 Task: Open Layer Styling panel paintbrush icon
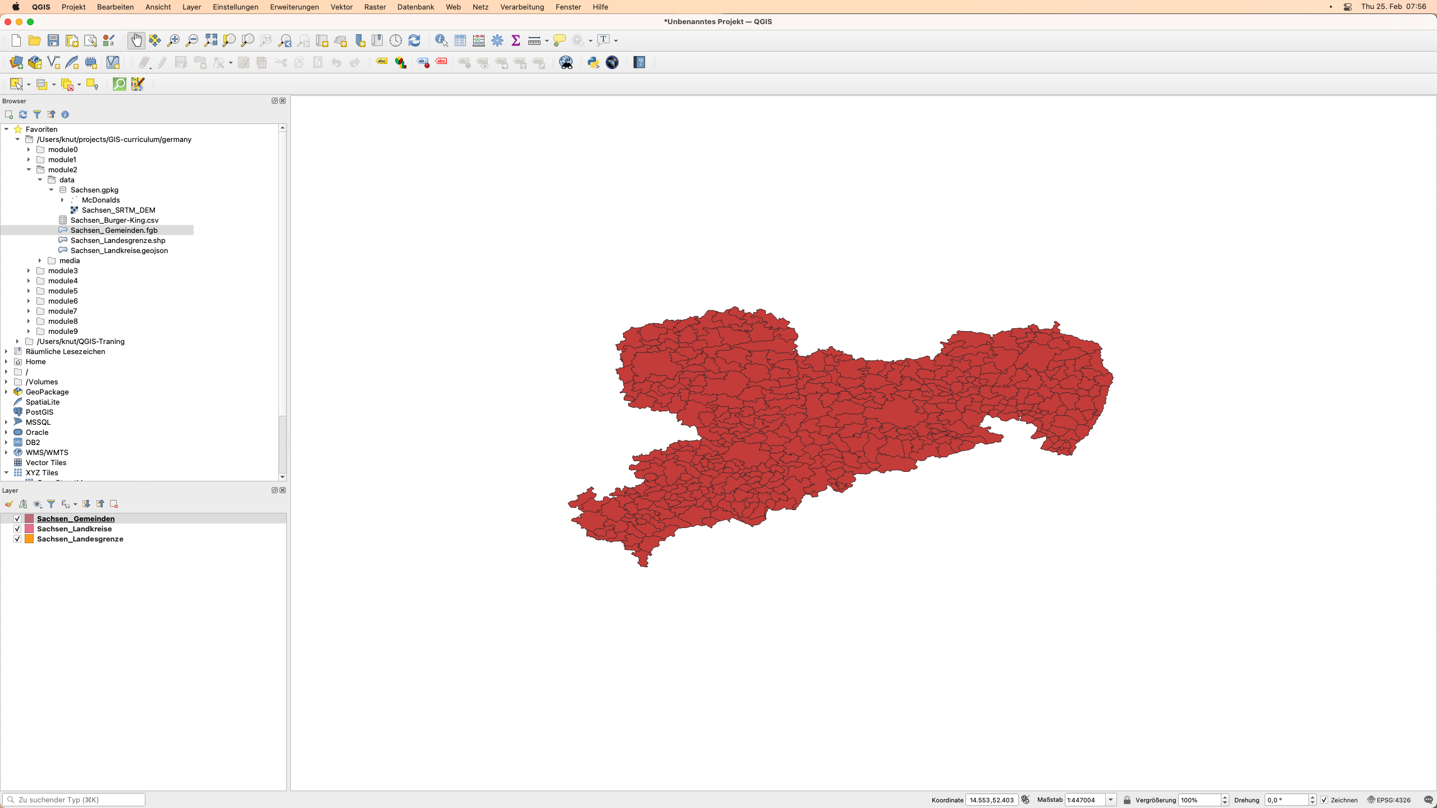tap(9, 504)
